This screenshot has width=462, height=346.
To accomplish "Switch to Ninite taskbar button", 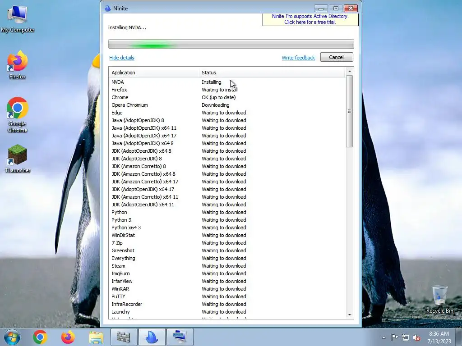I will [152, 337].
